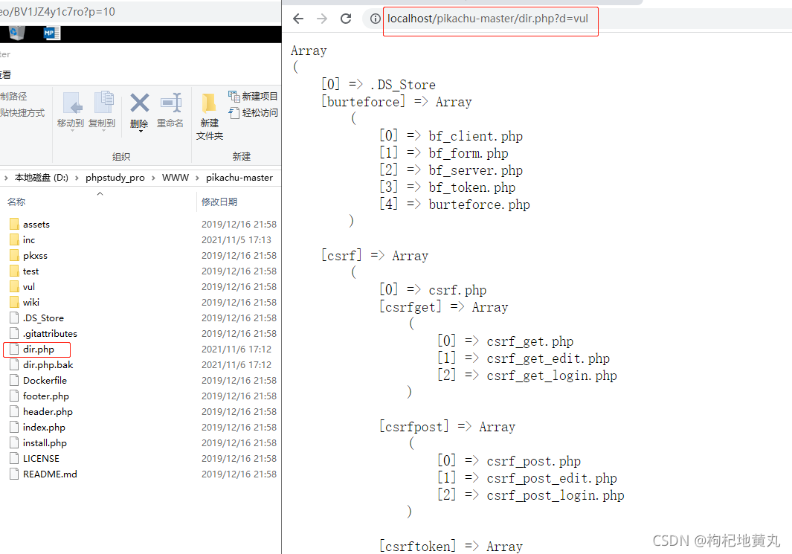Screen dimensions: 792x554
Task: Click 本地磁盘 (D:) in breadcrumb
Action: pos(42,178)
